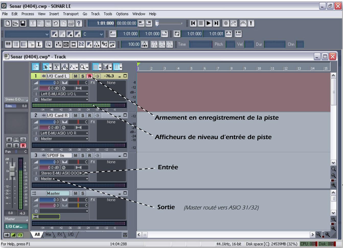
Task: Arm track 3 SPDIF In for recording
Action: pos(89,155)
